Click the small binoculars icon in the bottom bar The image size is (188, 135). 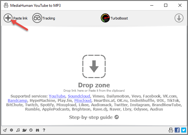(x=37, y=130)
